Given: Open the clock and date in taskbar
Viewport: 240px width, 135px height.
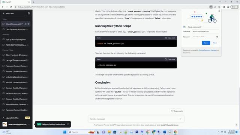Looking at the screenshot, I should 231,132.
